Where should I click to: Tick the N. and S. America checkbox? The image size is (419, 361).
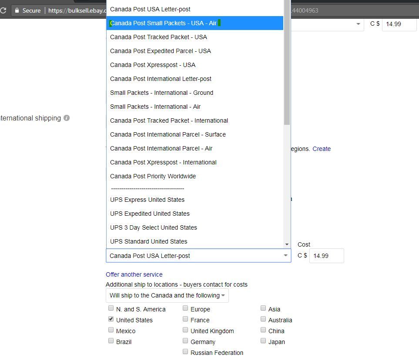click(x=111, y=308)
